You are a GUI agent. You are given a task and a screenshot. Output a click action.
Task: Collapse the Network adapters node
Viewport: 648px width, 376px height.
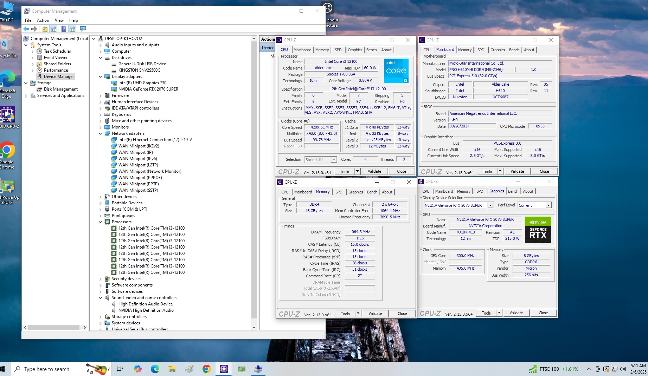click(100, 133)
